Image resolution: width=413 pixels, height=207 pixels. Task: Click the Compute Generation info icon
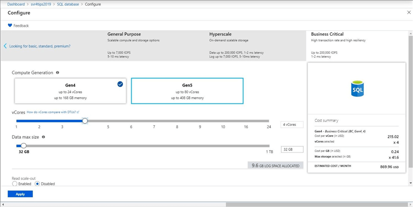pyautogui.click(x=57, y=72)
